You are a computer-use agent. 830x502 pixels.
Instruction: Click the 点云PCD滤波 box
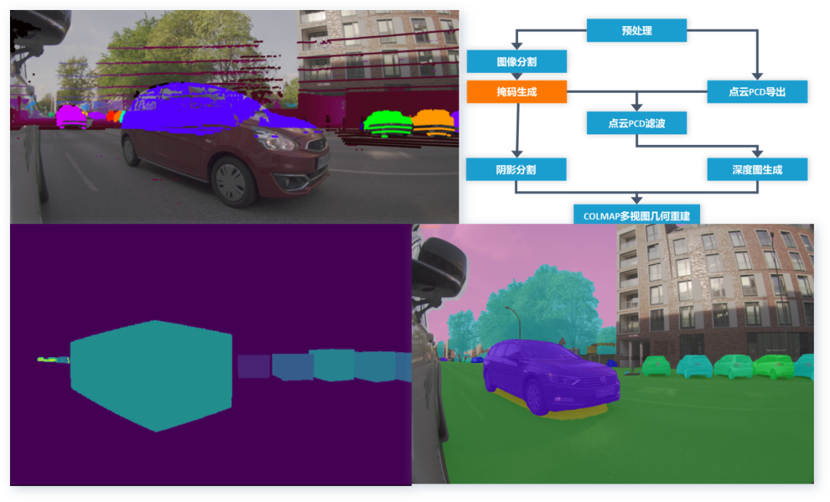(636, 123)
